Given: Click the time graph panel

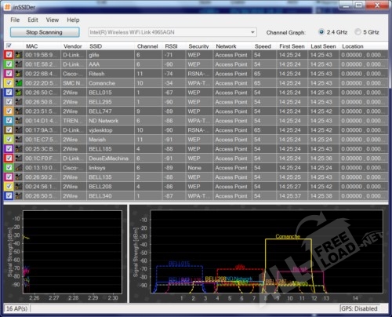Looking at the screenshot, I should pos(72,252).
